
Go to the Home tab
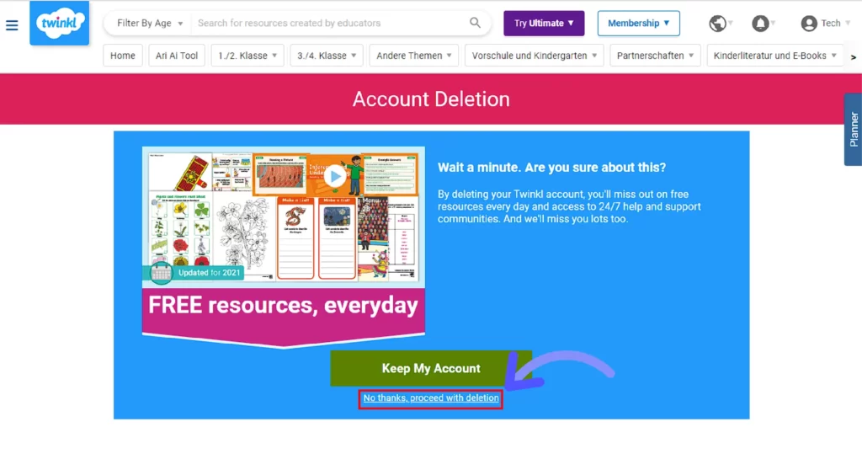coord(123,56)
